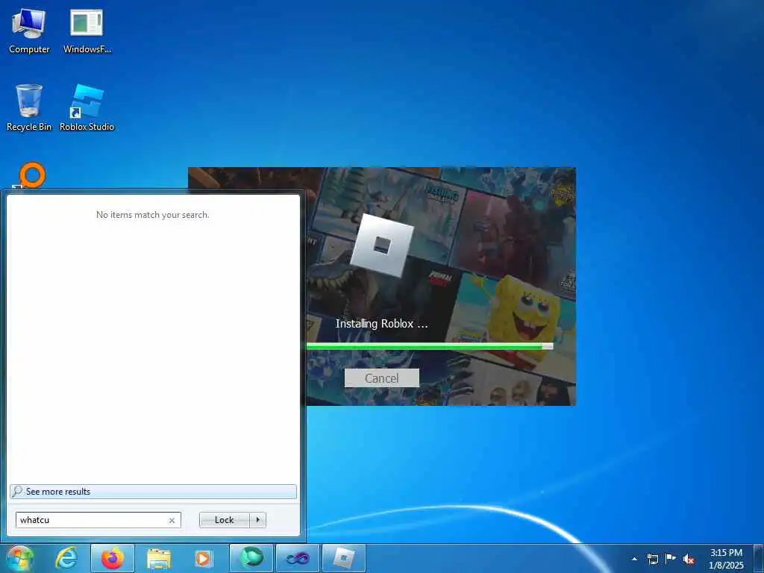The width and height of the screenshot is (764, 573).
Task: Show hidden tray icons arrow
Action: [634, 559]
